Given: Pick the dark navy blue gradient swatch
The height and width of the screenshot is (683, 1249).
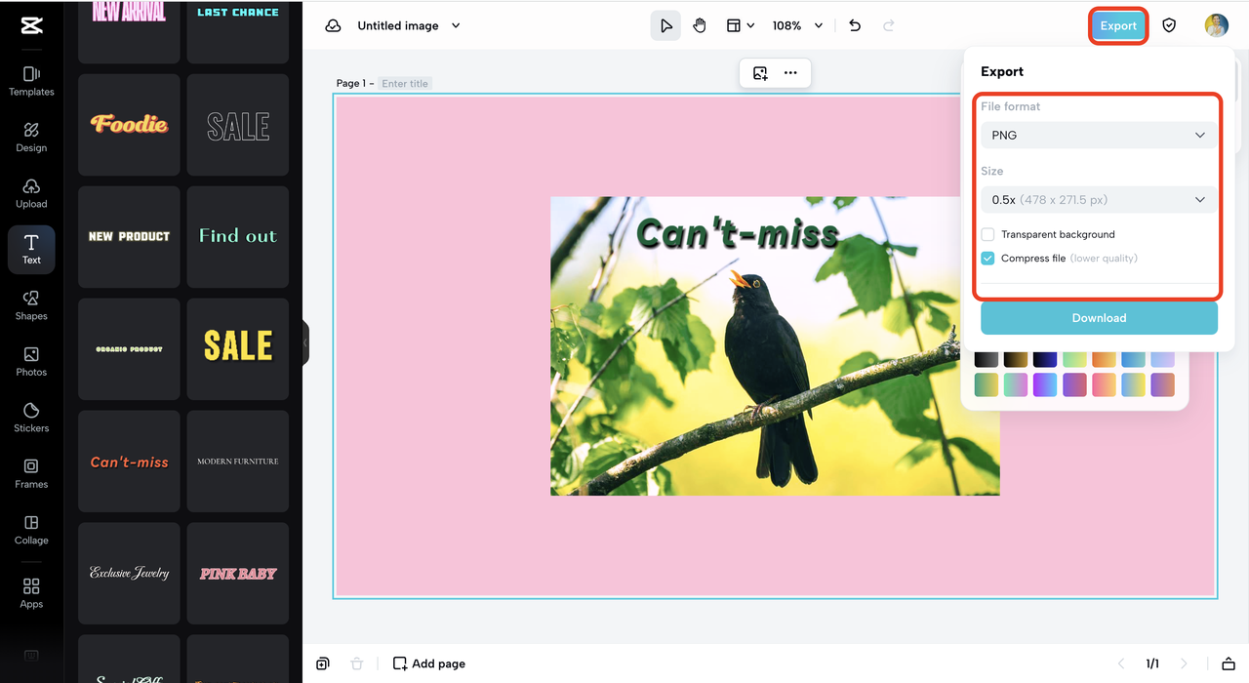Looking at the screenshot, I should coord(1045,359).
